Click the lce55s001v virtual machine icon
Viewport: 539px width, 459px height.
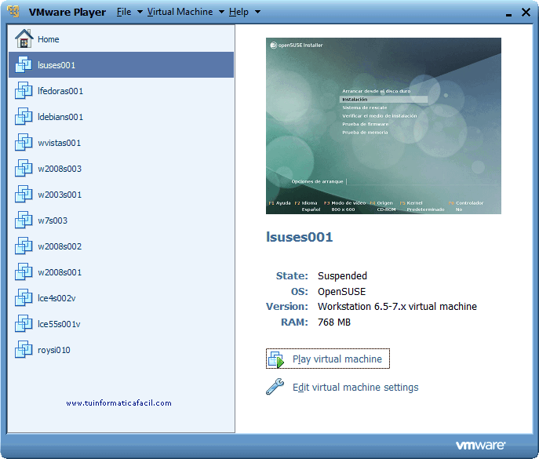24,323
